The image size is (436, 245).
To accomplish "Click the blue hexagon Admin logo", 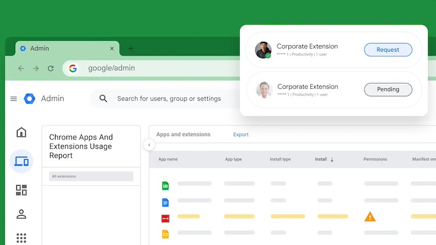I will [29, 99].
